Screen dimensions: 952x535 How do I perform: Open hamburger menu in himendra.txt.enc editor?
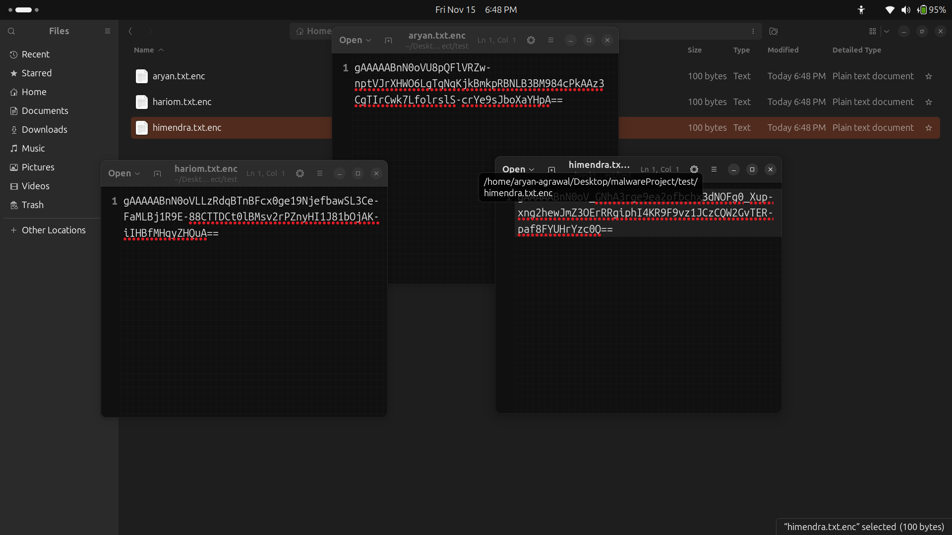714,169
